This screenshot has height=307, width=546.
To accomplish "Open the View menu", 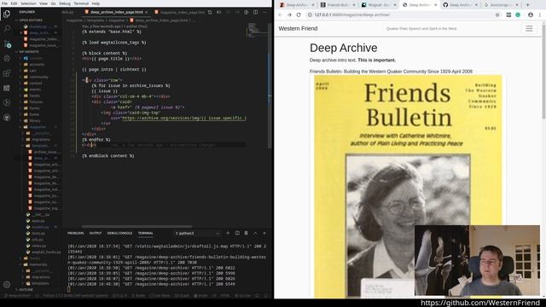I will coord(44,3).
